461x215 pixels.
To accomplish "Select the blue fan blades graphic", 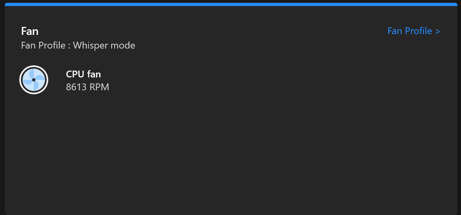I will coord(34,80).
